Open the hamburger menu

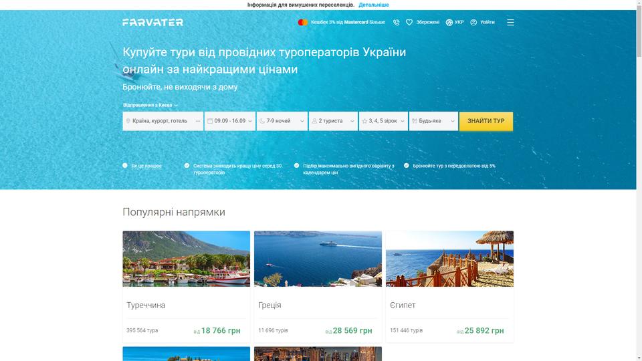pyautogui.click(x=510, y=23)
